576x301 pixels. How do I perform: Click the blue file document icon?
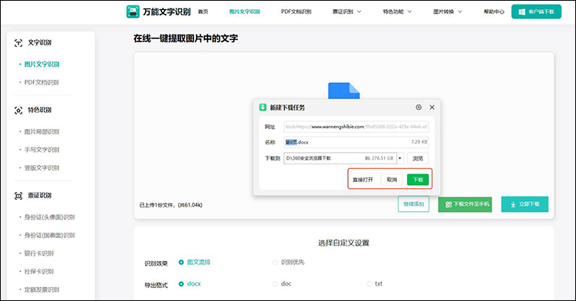pos(343,91)
